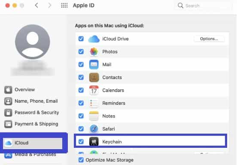This screenshot has width=237, height=165.
Task: Uncheck the Reminders checkbox
Action: point(81,103)
